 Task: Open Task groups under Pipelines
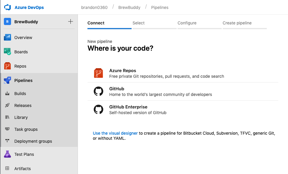tap(26, 129)
